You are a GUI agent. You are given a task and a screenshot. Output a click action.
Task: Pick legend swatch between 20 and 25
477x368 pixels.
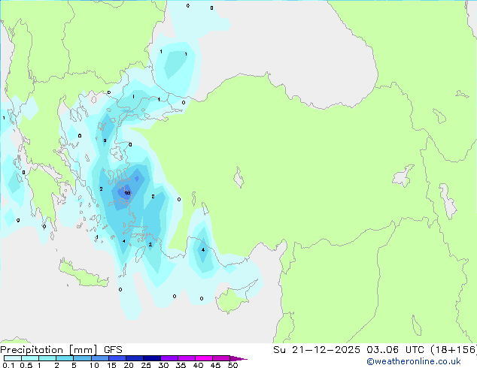[x=135, y=358]
